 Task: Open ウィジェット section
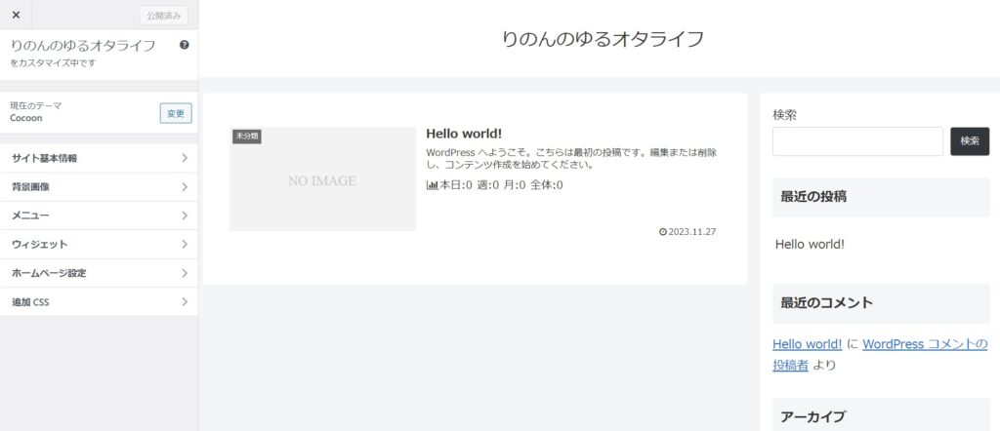click(x=99, y=244)
